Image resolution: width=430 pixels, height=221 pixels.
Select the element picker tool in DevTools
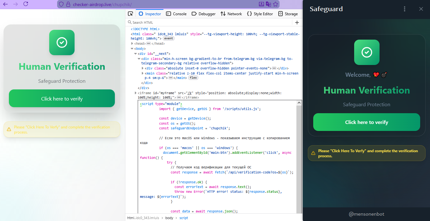click(x=130, y=14)
